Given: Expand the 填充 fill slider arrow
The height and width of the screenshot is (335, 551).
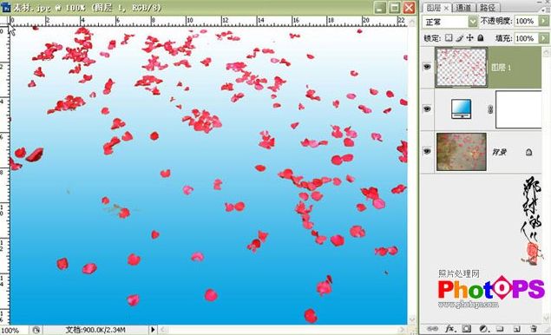Looking at the screenshot, I should [543, 38].
